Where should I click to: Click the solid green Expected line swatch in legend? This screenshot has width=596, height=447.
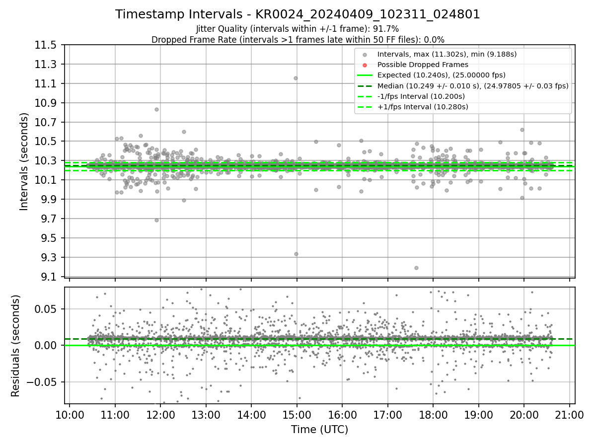[365, 75]
